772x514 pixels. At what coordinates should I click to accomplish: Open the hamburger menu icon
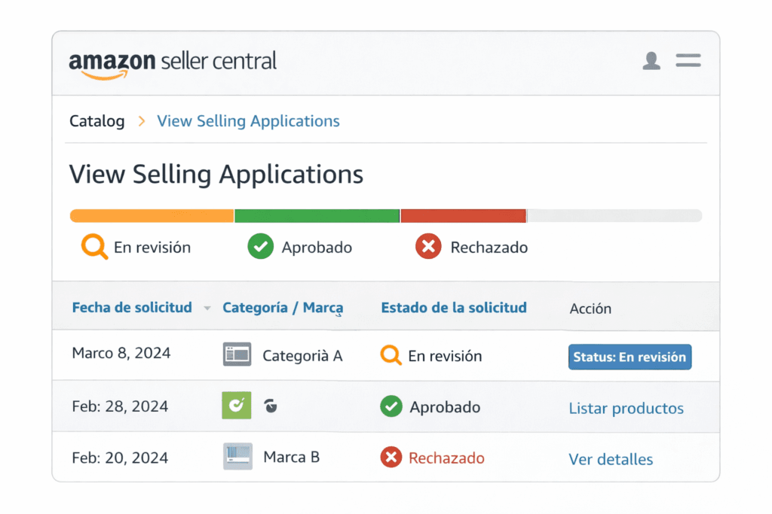click(x=688, y=61)
